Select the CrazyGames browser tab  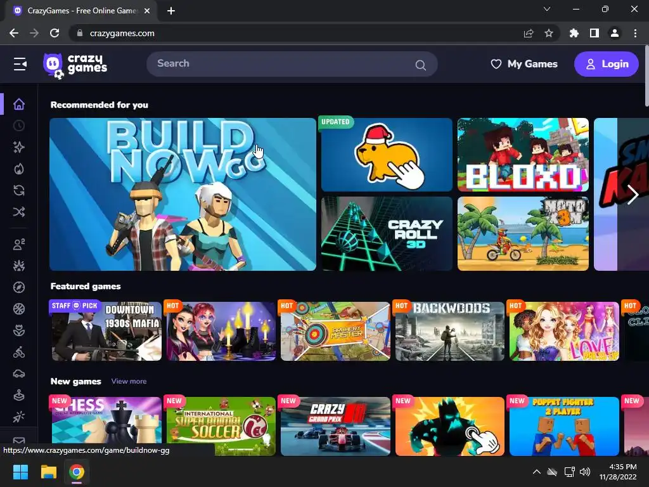[x=82, y=11]
